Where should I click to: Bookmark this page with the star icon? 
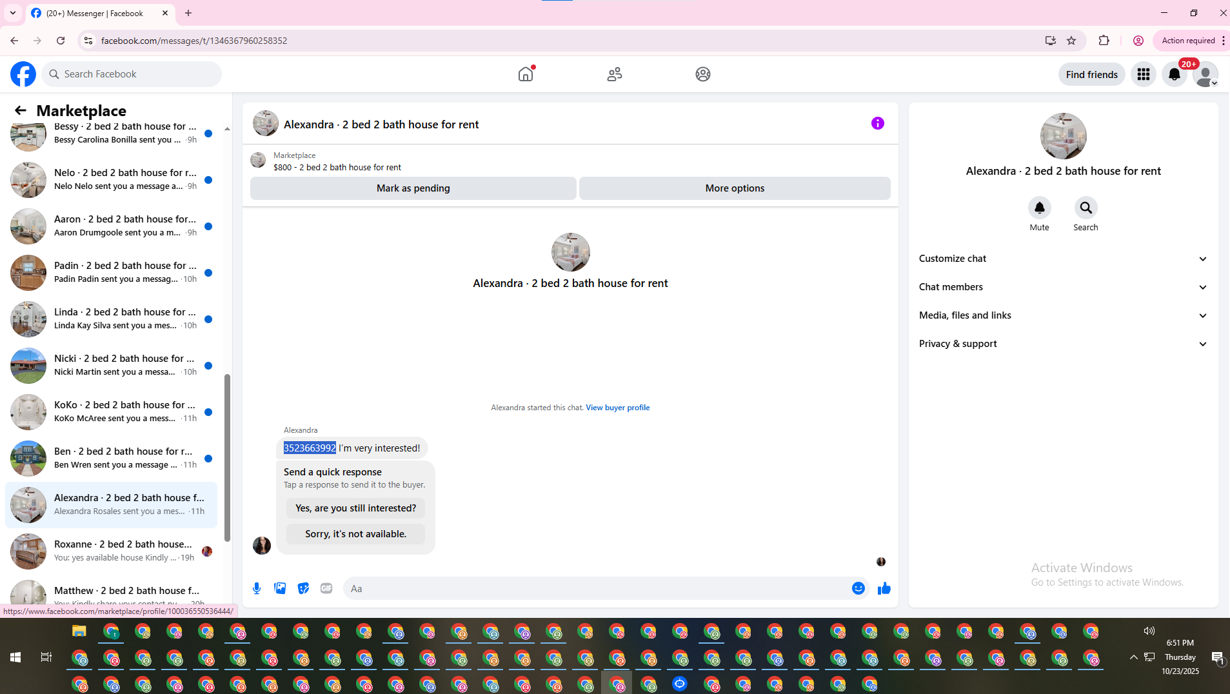click(x=1071, y=41)
